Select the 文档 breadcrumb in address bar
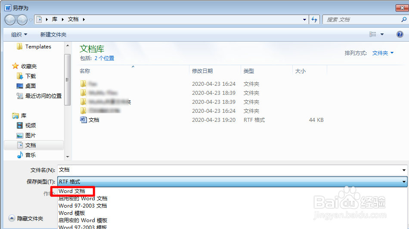Image resolution: width=409 pixels, height=229 pixels. 73,19
